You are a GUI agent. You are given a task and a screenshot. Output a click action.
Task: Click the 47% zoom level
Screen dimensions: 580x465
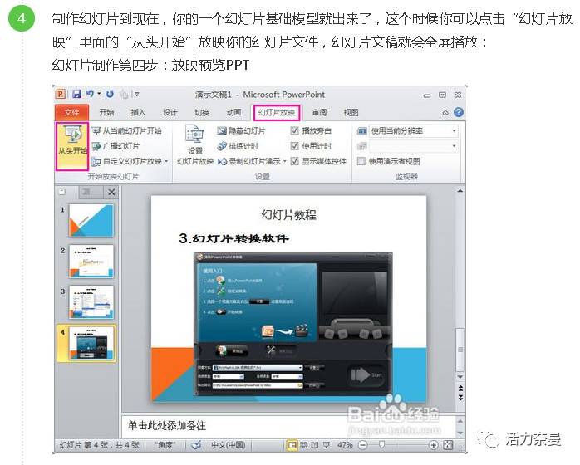pyautogui.click(x=345, y=445)
